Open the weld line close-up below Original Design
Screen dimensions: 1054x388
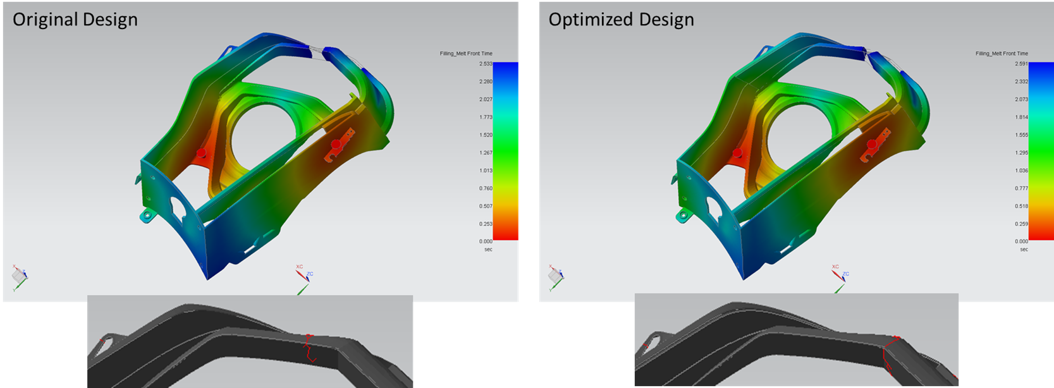click(x=250, y=341)
